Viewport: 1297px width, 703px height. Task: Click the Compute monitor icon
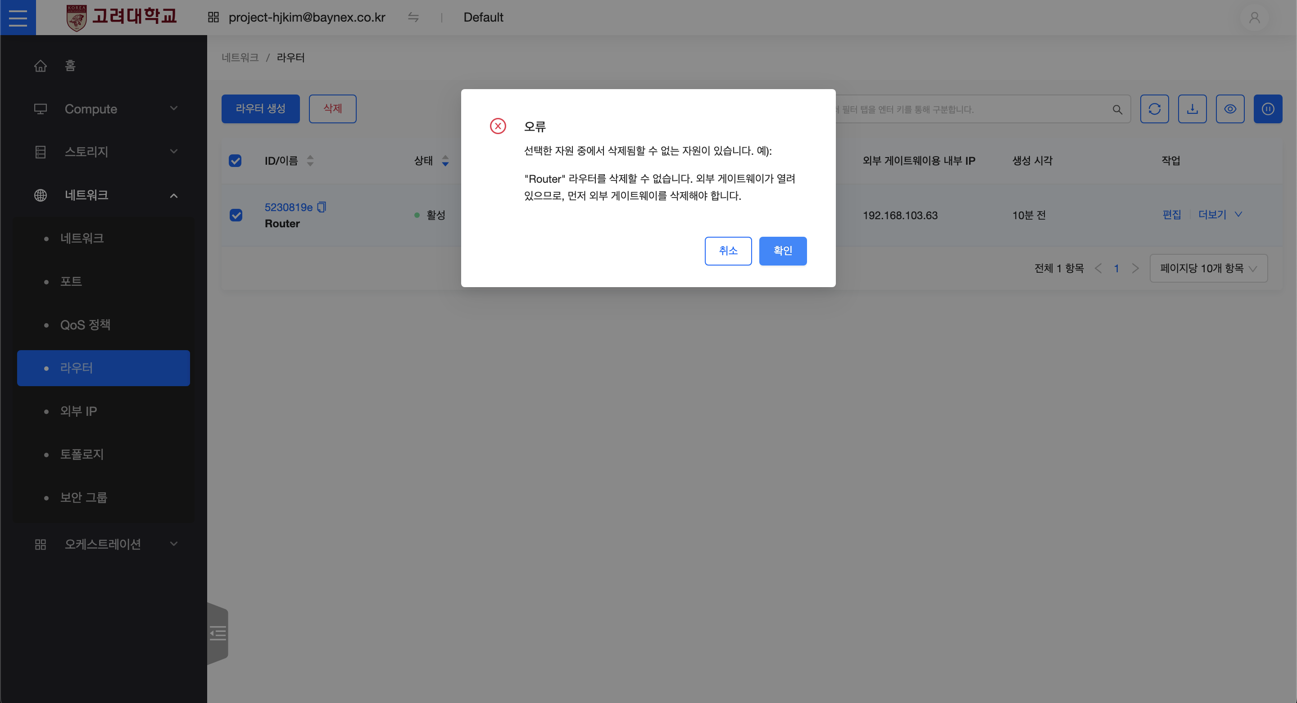point(40,109)
